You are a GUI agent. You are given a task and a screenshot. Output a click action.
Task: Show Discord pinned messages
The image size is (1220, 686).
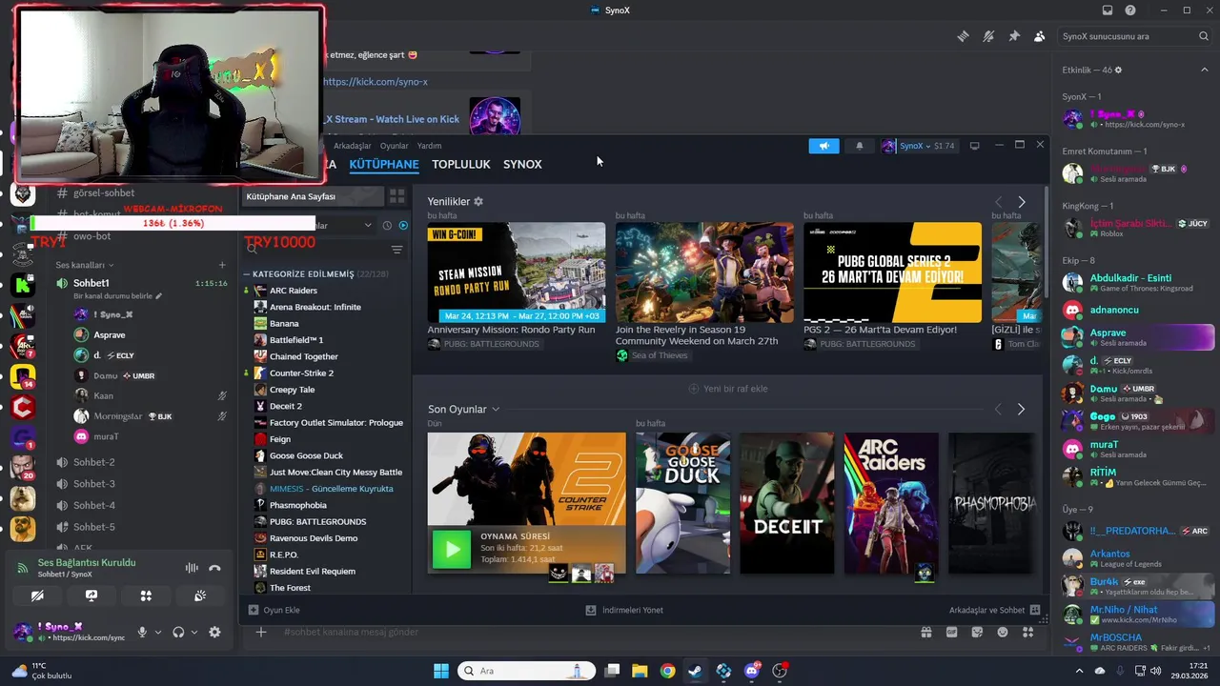point(1014,36)
